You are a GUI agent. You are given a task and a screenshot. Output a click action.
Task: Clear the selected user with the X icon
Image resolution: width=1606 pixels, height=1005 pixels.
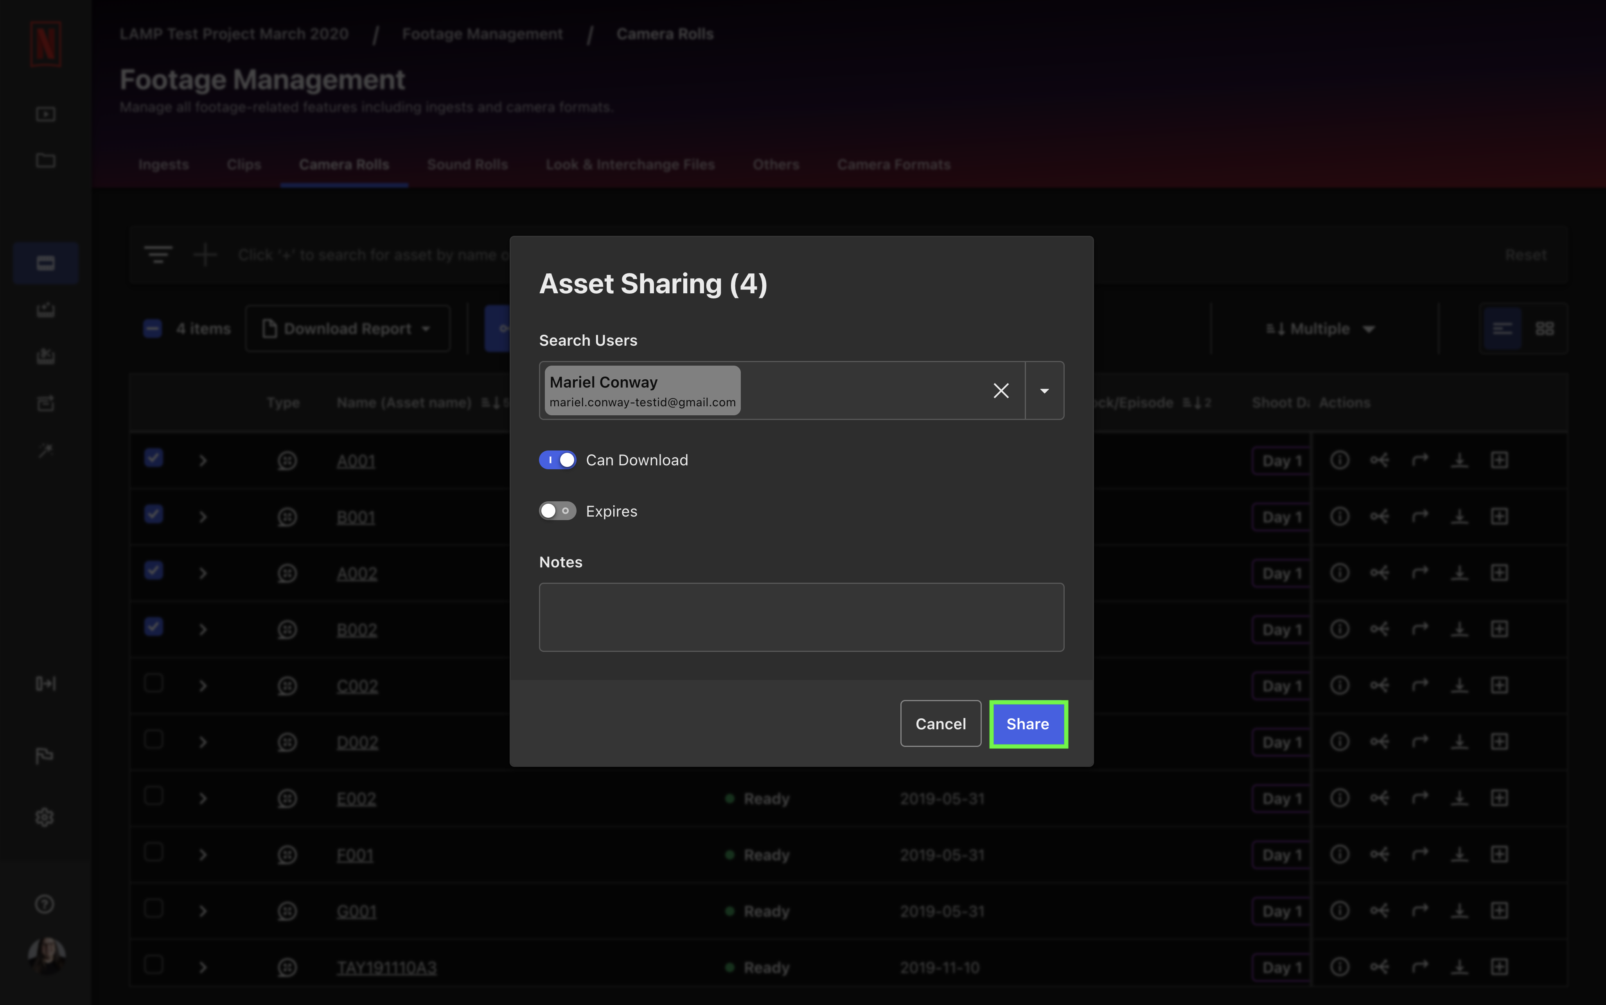[1001, 391]
